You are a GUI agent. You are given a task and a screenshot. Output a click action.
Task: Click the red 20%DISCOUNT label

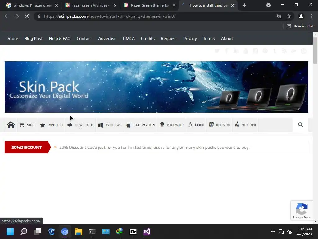(x=27, y=147)
